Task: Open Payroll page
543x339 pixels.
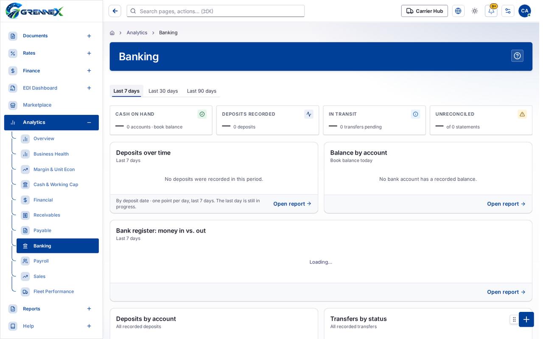Action: (x=58, y=261)
